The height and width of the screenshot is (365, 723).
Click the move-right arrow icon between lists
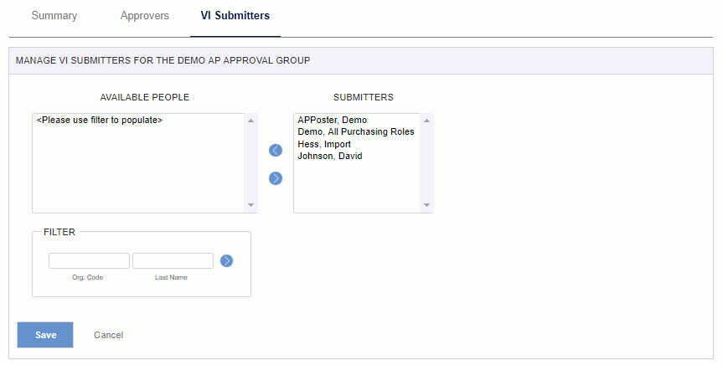[x=276, y=178]
